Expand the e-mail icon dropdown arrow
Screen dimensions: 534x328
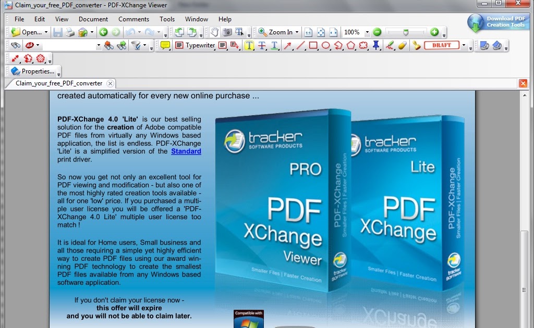pyautogui.click(x=92, y=32)
